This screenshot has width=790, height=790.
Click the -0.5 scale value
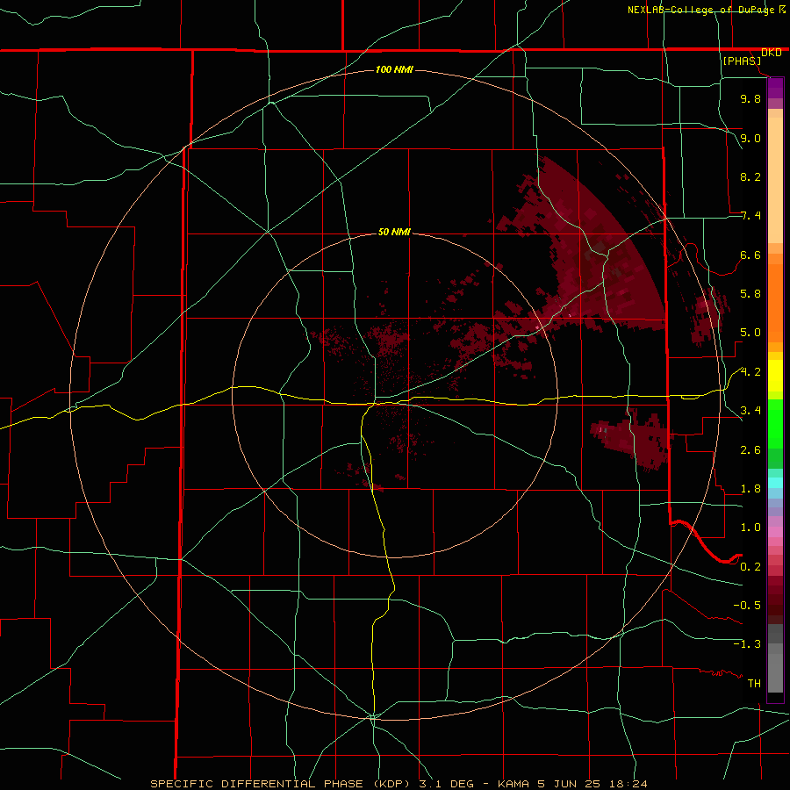tap(747, 606)
